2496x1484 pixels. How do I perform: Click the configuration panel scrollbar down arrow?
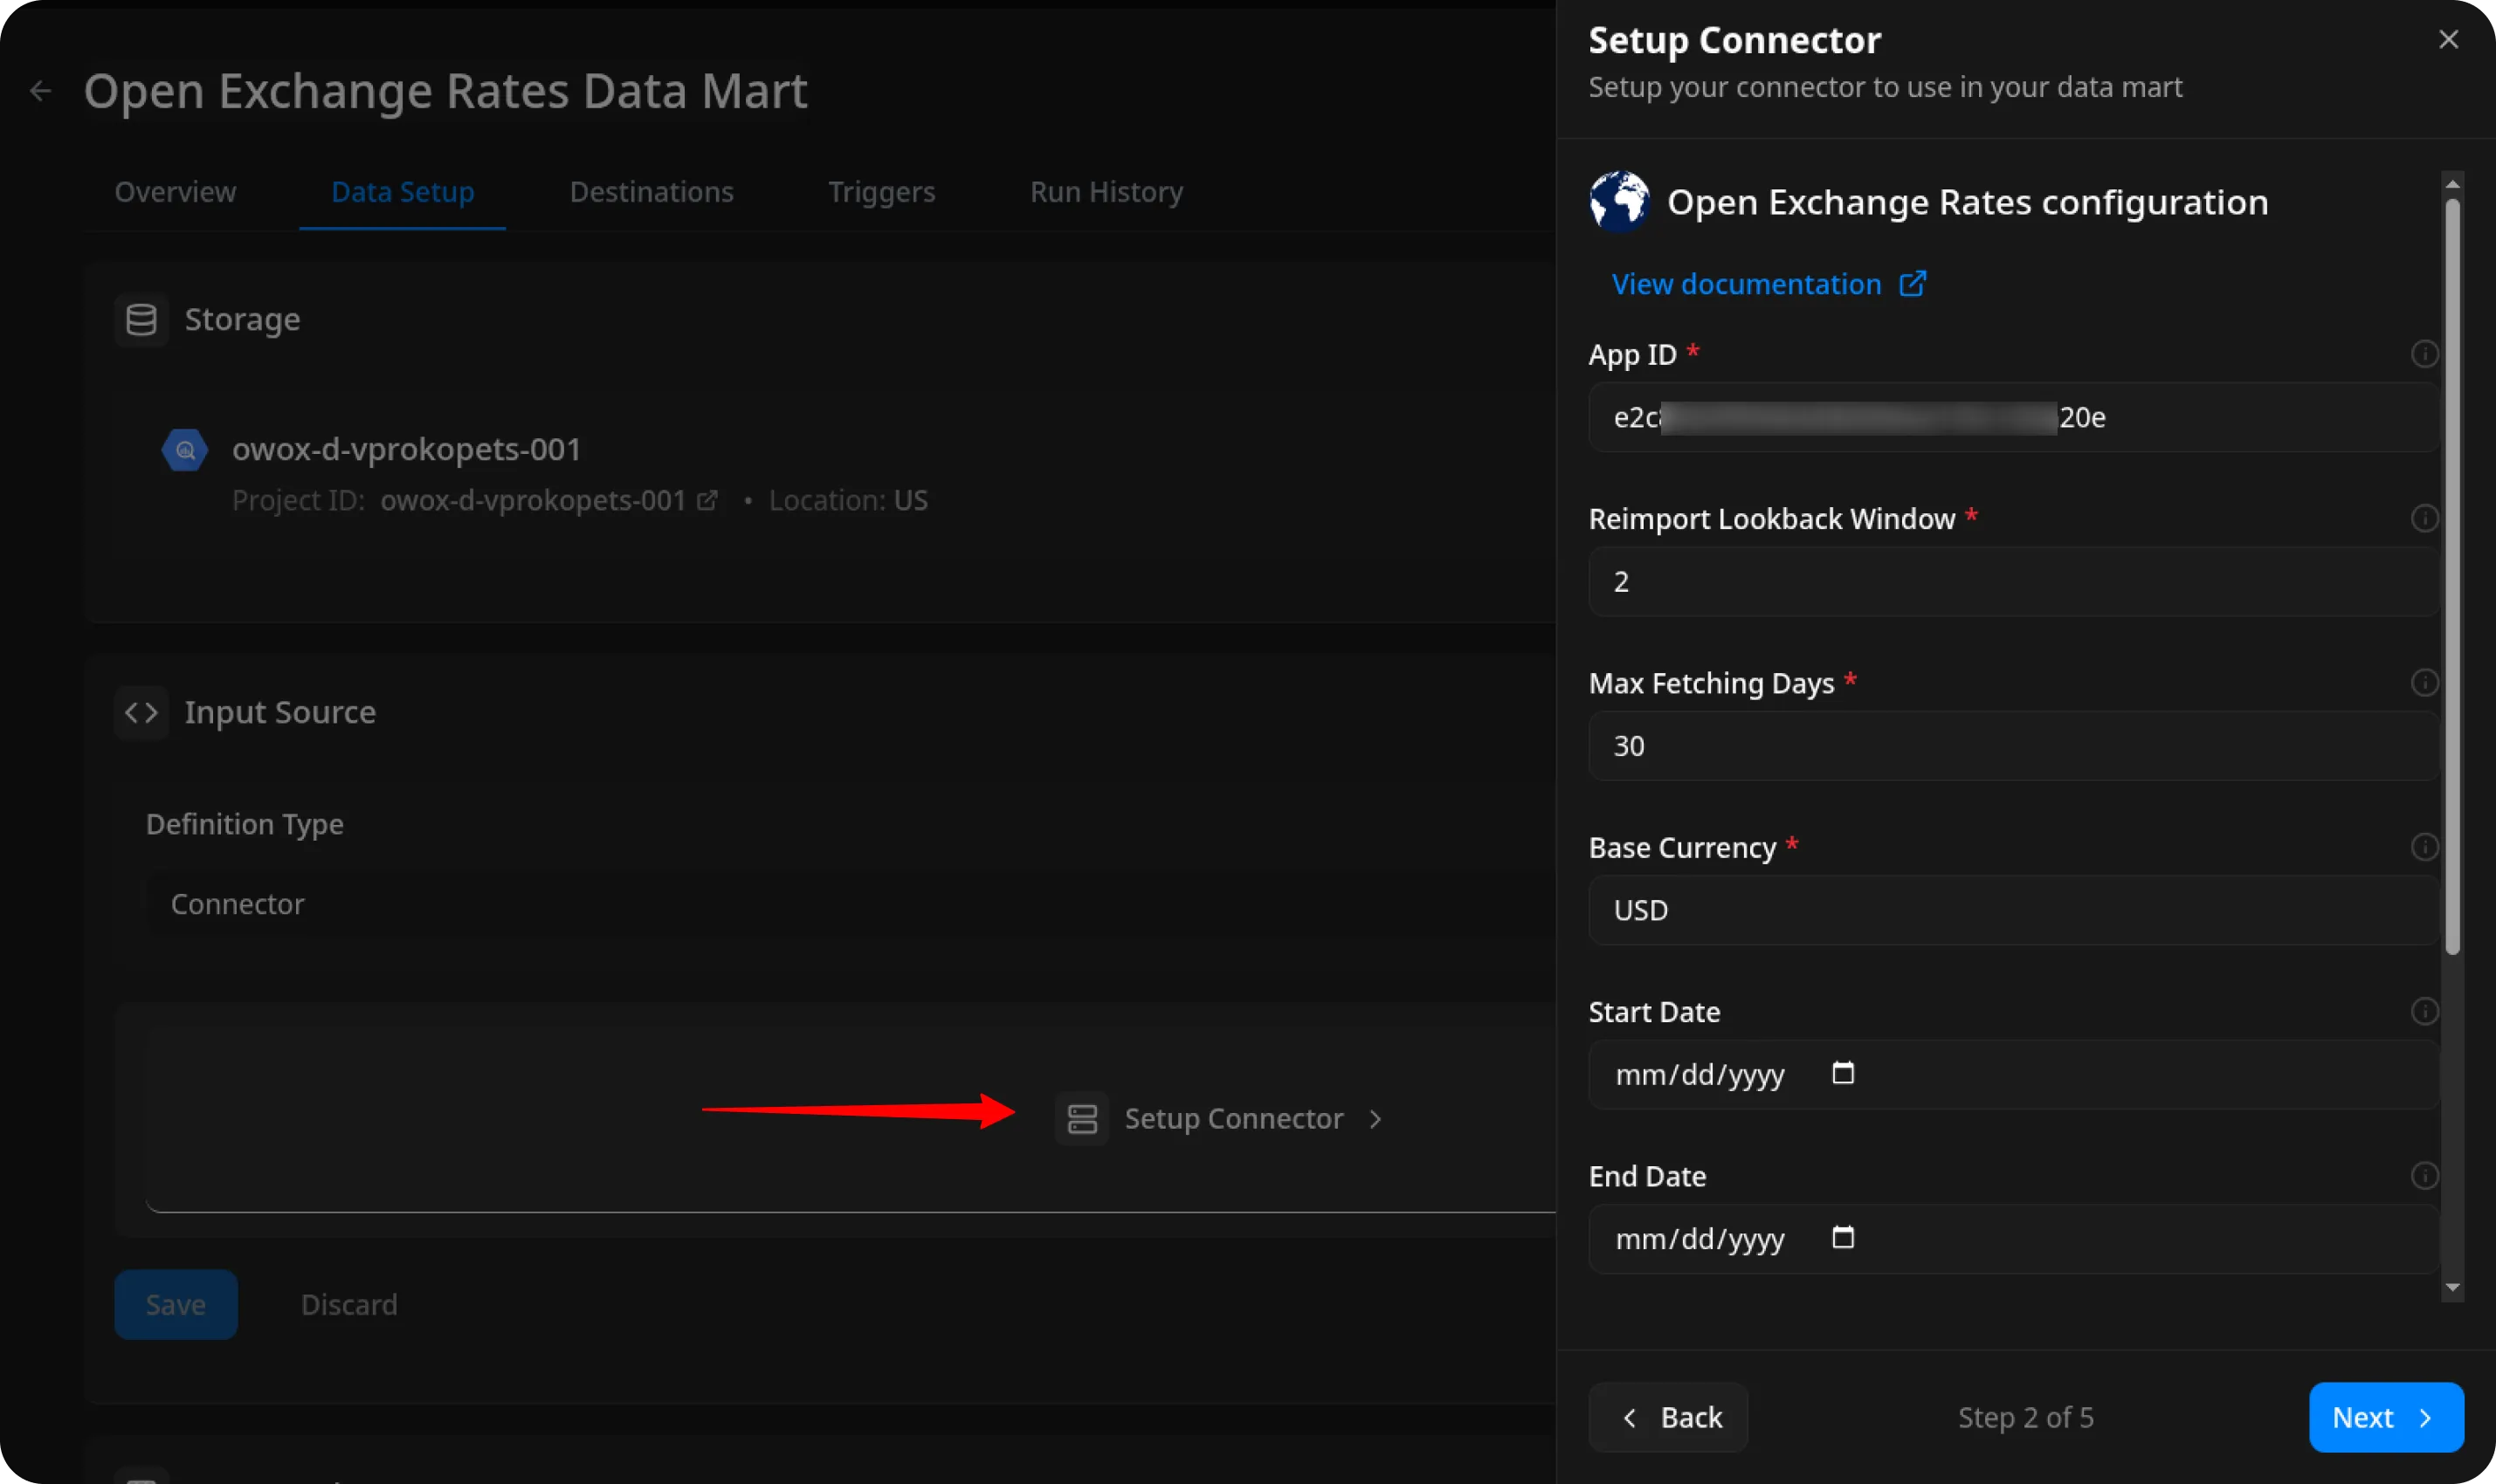(x=2452, y=1288)
